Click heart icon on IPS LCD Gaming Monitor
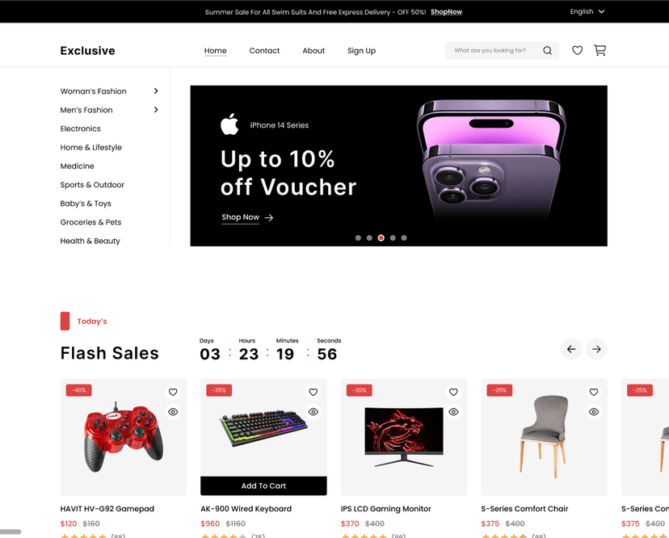Image resolution: width=669 pixels, height=538 pixels. tap(453, 392)
